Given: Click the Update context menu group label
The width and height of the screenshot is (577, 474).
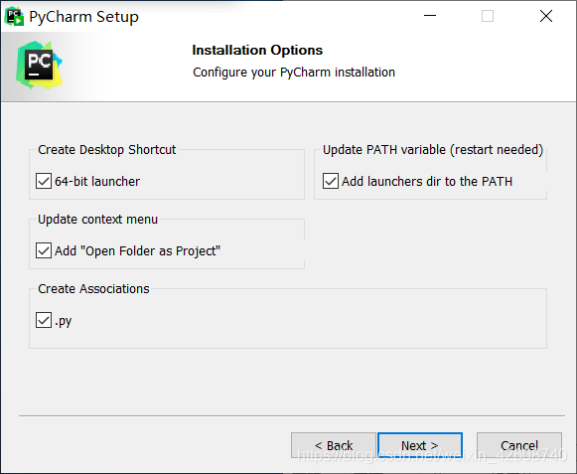Looking at the screenshot, I should 97,220.
